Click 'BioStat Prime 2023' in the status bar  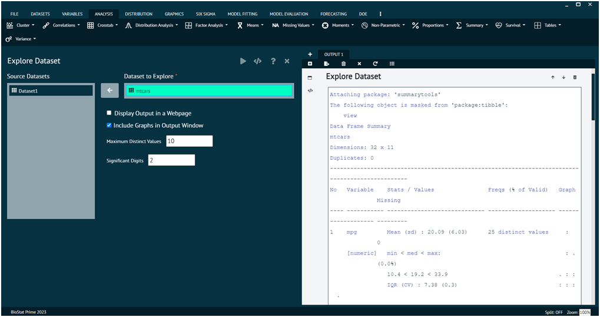click(28, 312)
